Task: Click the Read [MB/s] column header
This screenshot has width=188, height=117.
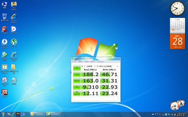Action: click(90, 70)
